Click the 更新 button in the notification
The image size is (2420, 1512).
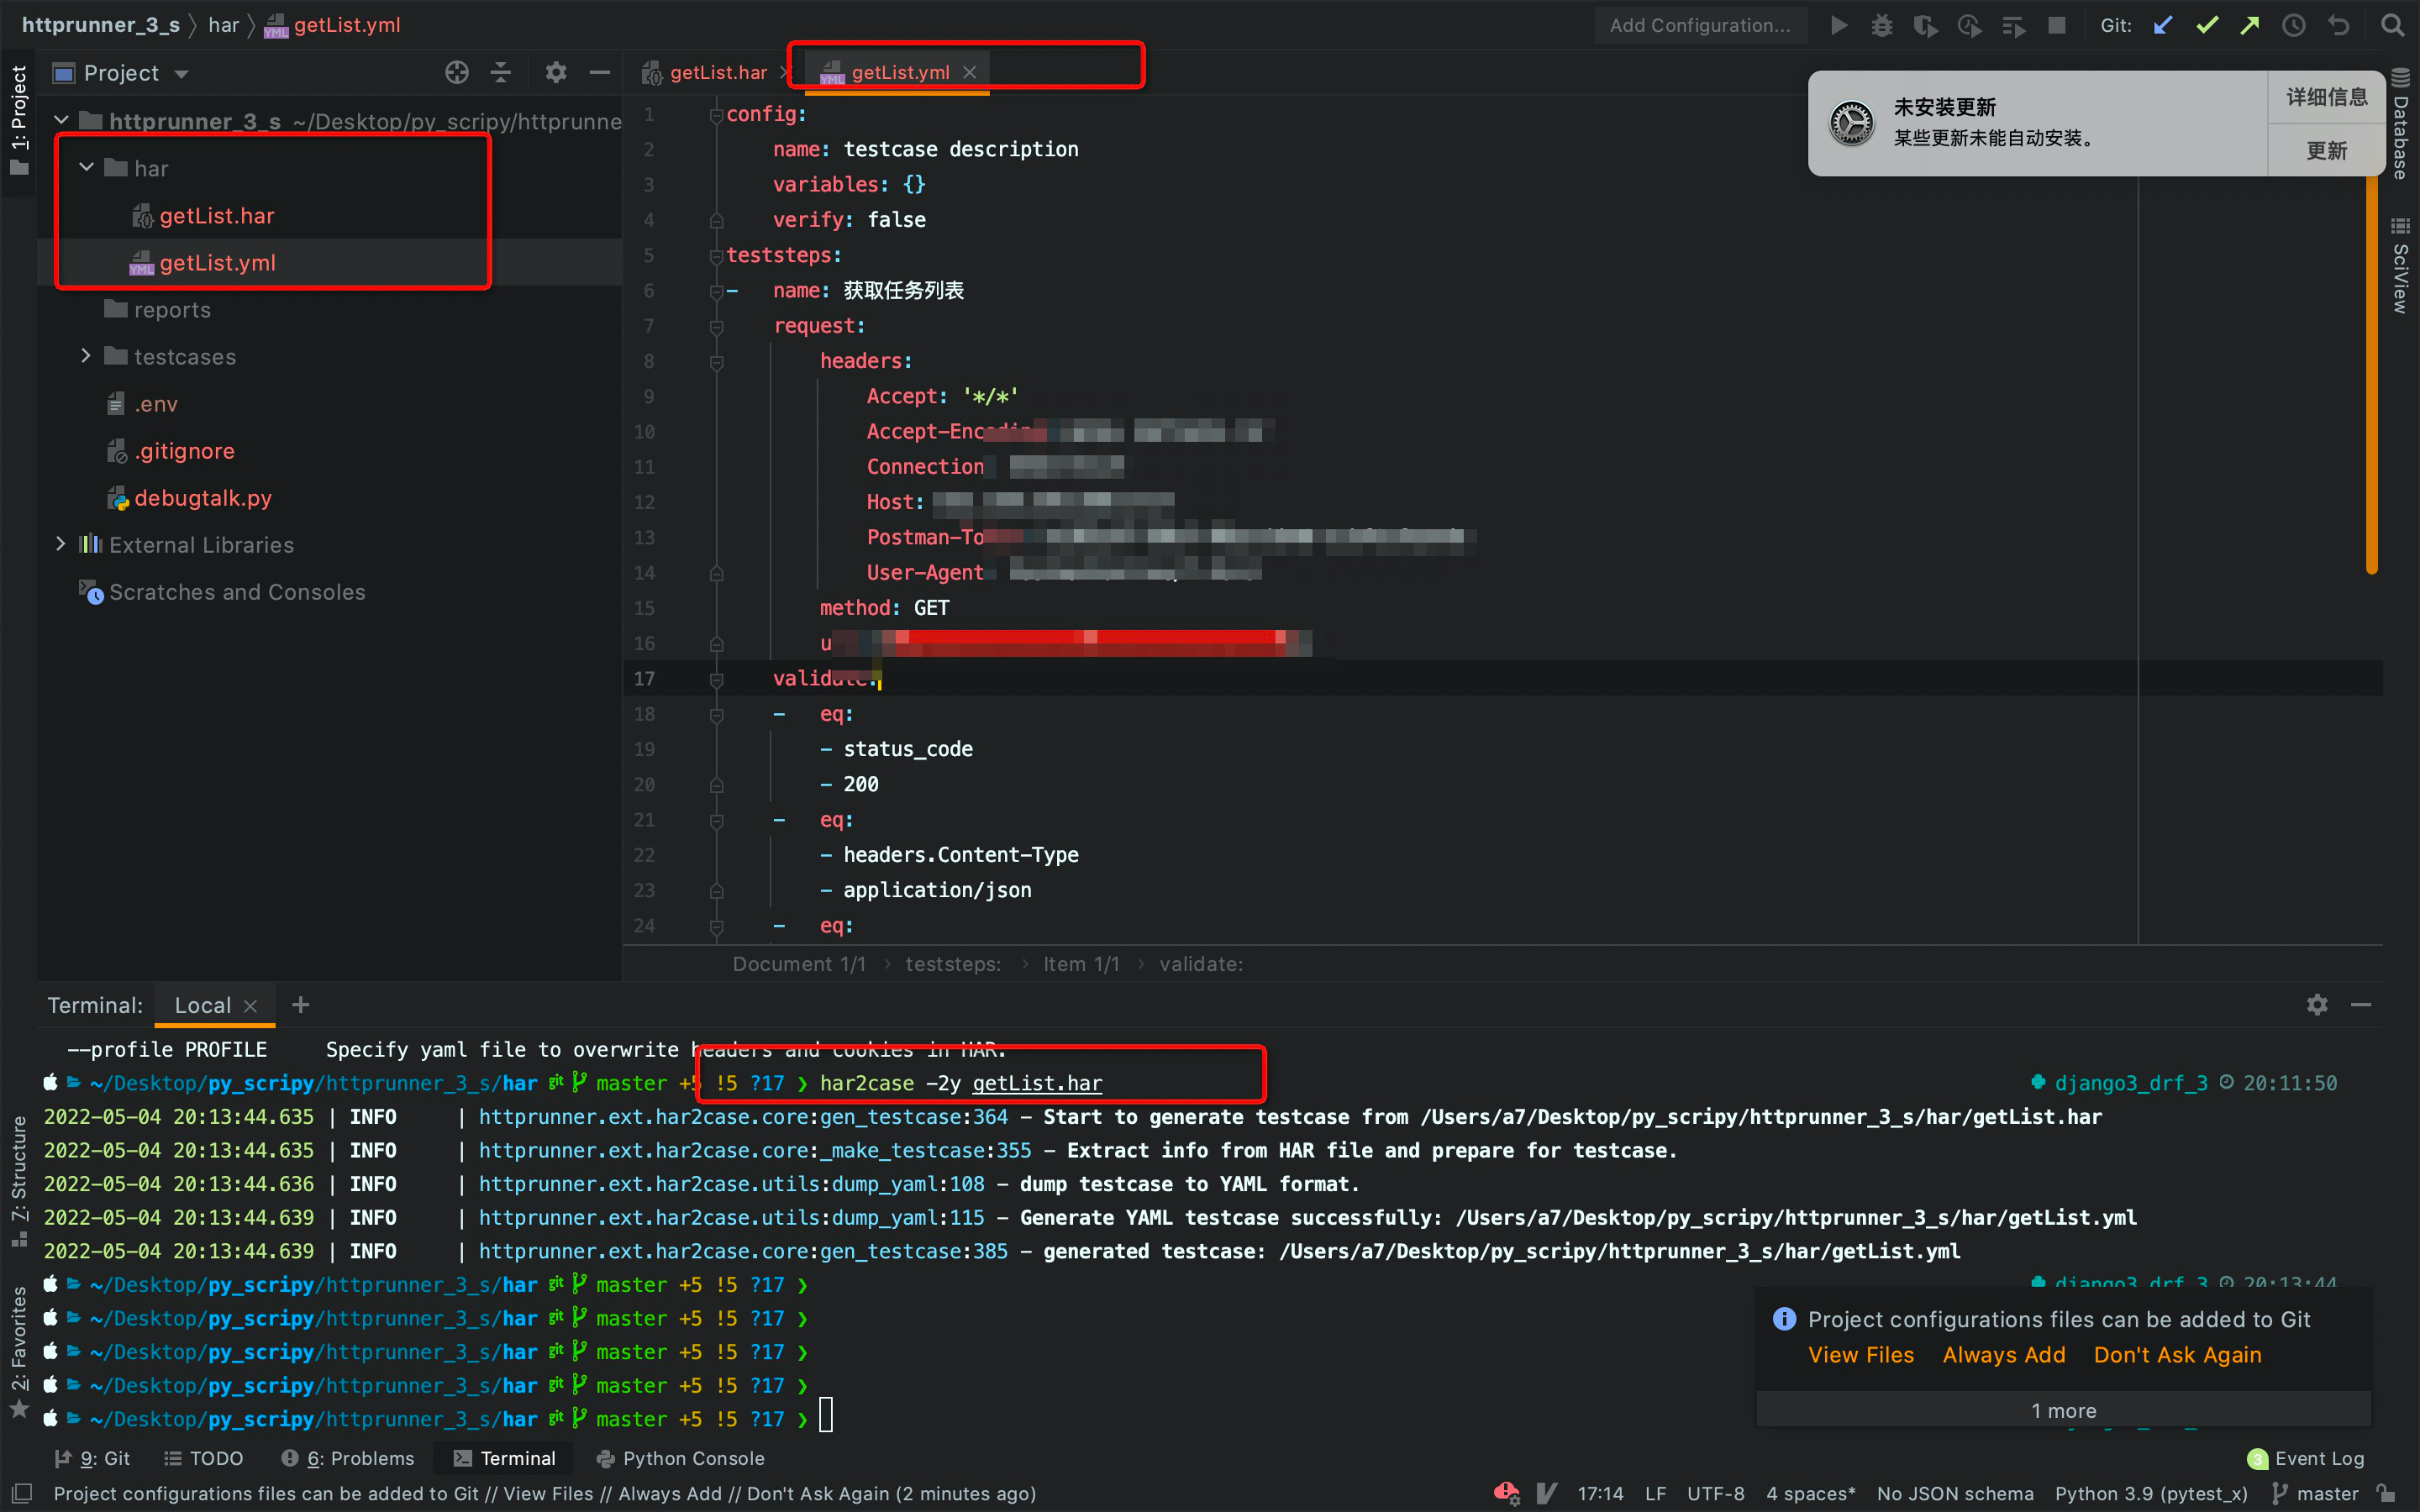click(2327, 150)
